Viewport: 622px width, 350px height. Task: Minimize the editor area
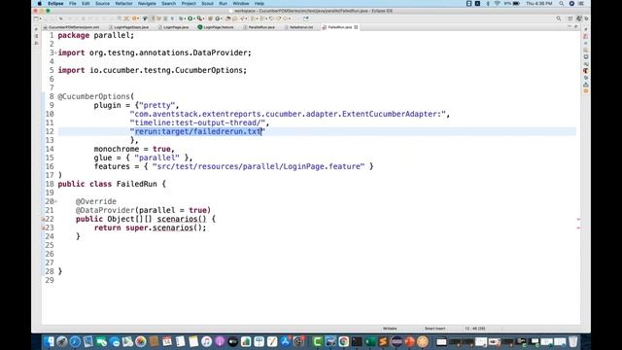tap(570, 26)
